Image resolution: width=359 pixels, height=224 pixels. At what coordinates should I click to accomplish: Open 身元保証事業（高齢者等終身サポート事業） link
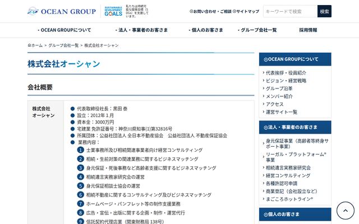point(297,143)
